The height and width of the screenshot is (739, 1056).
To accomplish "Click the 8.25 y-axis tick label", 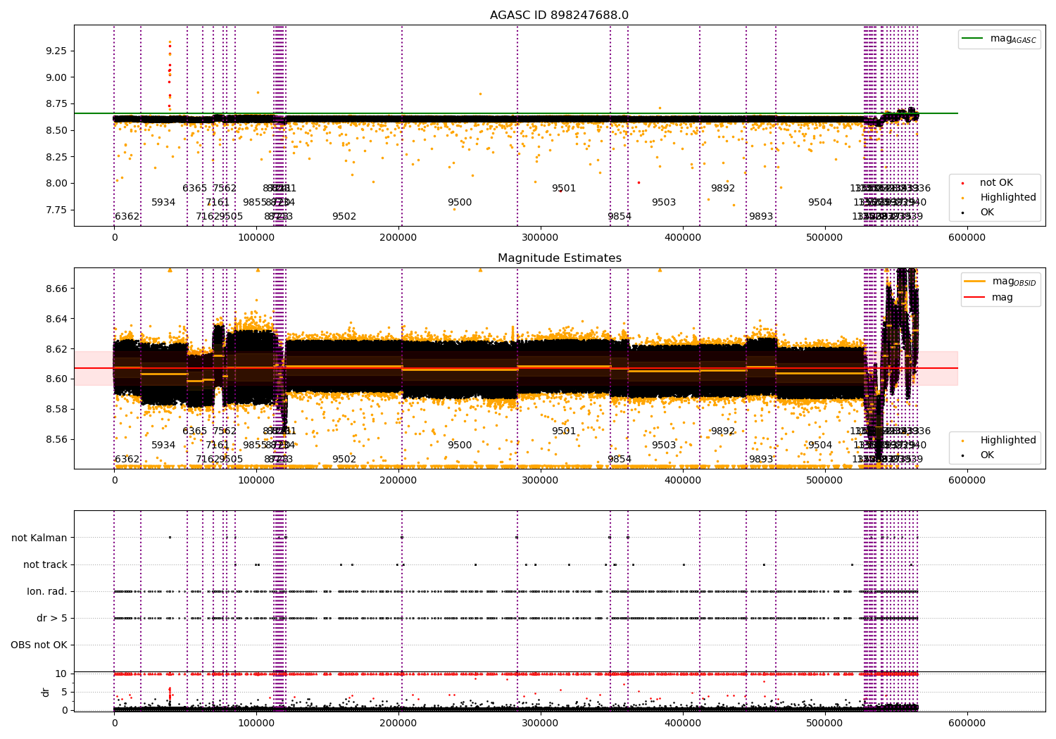I will tap(56, 157).
